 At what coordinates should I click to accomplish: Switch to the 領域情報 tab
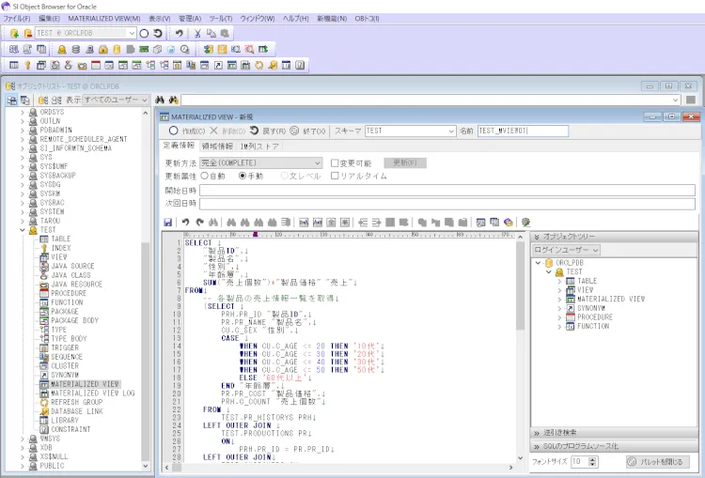[x=217, y=146]
